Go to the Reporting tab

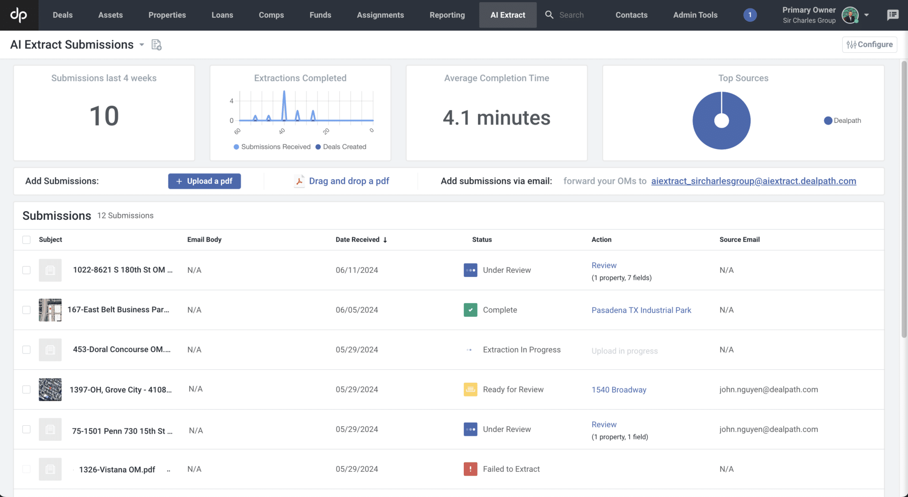[447, 15]
